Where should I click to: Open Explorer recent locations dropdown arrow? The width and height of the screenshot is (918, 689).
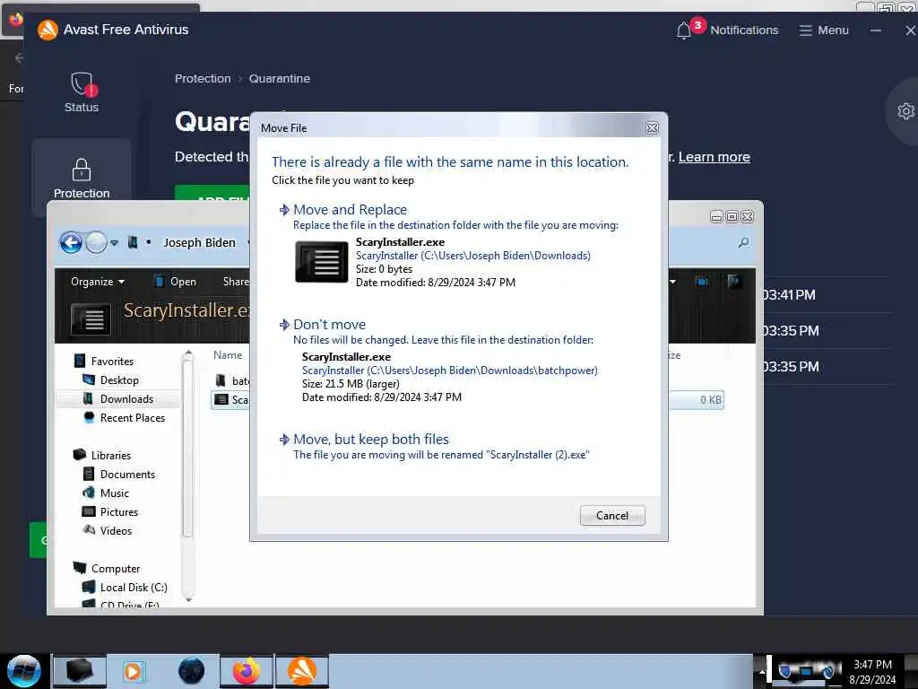pos(114,242)
